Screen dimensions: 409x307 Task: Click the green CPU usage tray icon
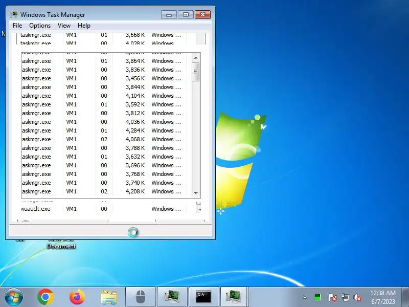[317, 297]
